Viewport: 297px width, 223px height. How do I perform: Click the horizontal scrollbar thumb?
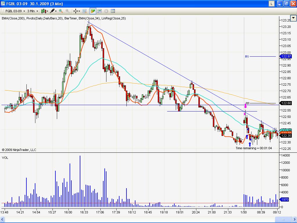[x=283, y=220]
